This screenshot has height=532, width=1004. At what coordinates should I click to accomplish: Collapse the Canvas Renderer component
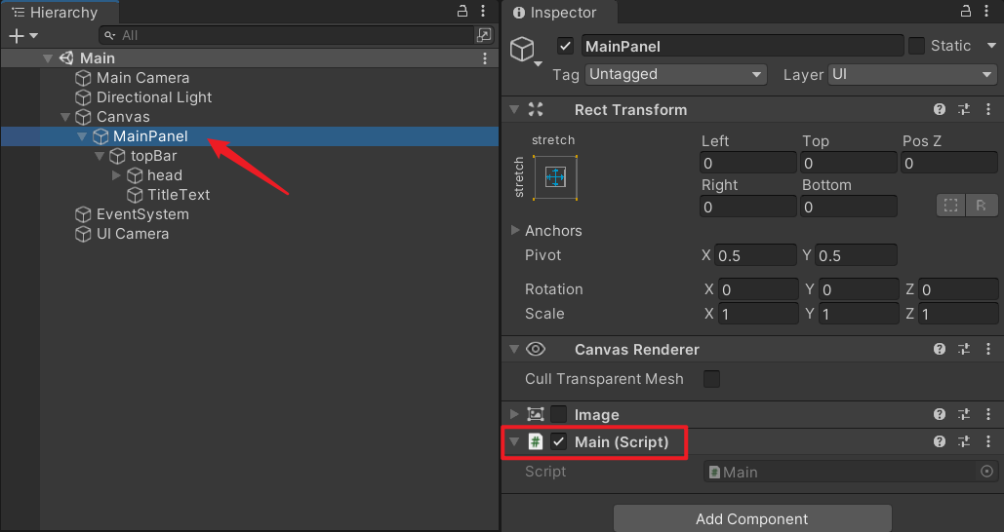tap(514, 349)
